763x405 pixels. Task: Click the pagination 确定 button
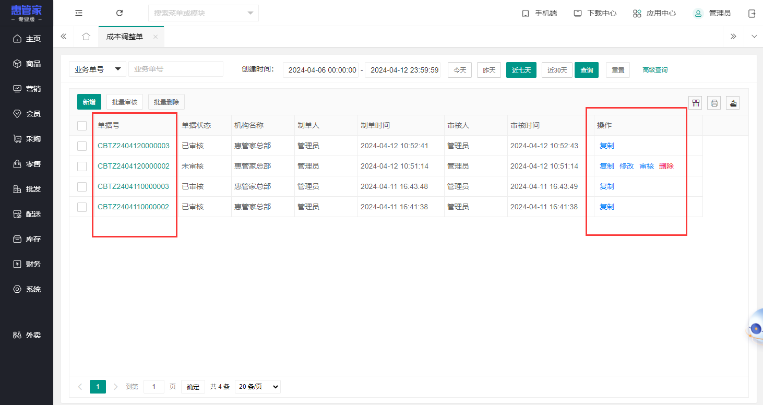pos(193,387)
